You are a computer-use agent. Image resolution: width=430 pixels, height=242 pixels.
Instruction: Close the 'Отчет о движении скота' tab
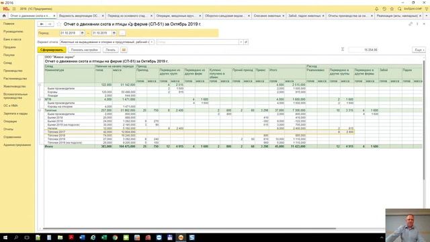[x=54, y=16]
